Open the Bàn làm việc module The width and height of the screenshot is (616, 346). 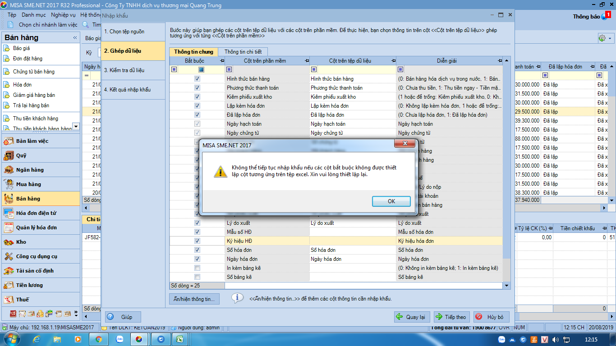coord(32,141)
